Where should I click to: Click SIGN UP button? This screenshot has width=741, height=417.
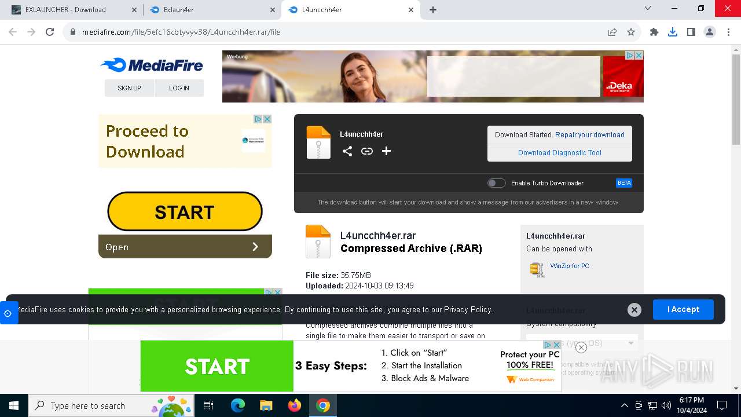(129, 88)
